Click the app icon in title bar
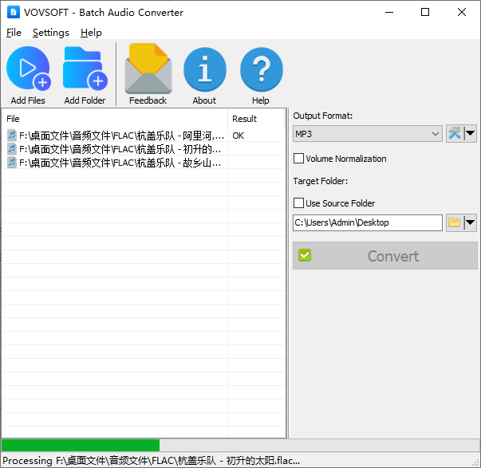The width and height of the screenshot is (481, 468). [x=13, y=13]
